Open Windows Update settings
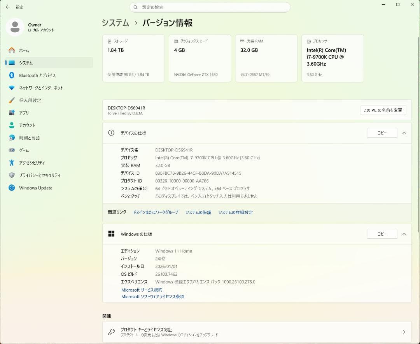The image size is (420, 344). point(35,188)
